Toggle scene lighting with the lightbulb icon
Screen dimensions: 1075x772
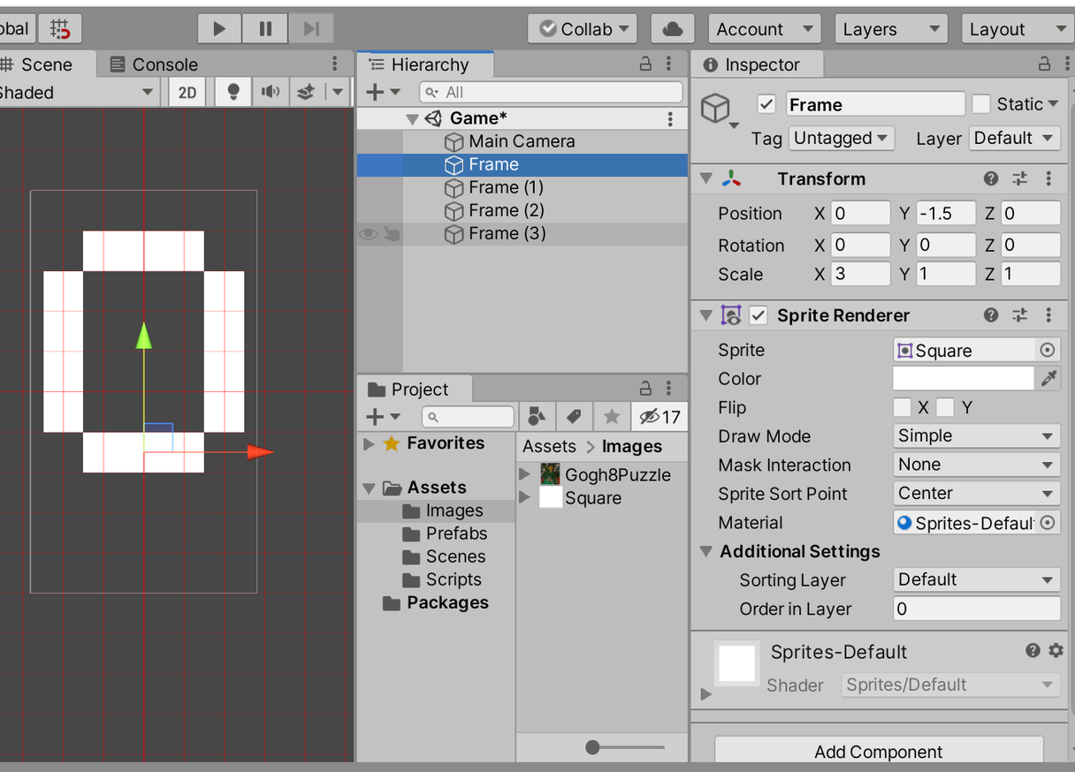(x=233, y=92)
